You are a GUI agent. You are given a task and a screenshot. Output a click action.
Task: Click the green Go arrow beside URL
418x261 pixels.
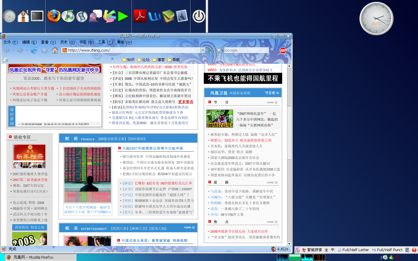(209, 50)
